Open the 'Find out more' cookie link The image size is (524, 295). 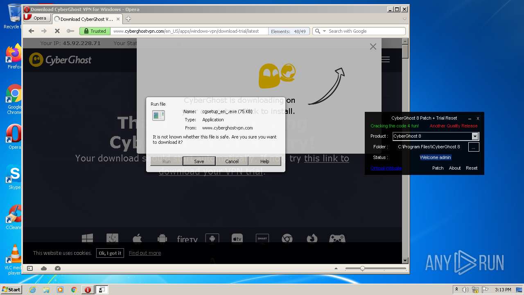point(145,253)
